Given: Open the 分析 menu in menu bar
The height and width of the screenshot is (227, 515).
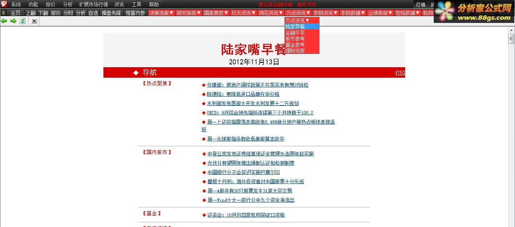Looking at the screenshot, I should (68, 4).
